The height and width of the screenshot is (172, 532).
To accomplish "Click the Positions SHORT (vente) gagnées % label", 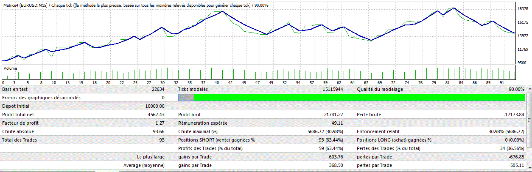I will [x=217, y=140].
